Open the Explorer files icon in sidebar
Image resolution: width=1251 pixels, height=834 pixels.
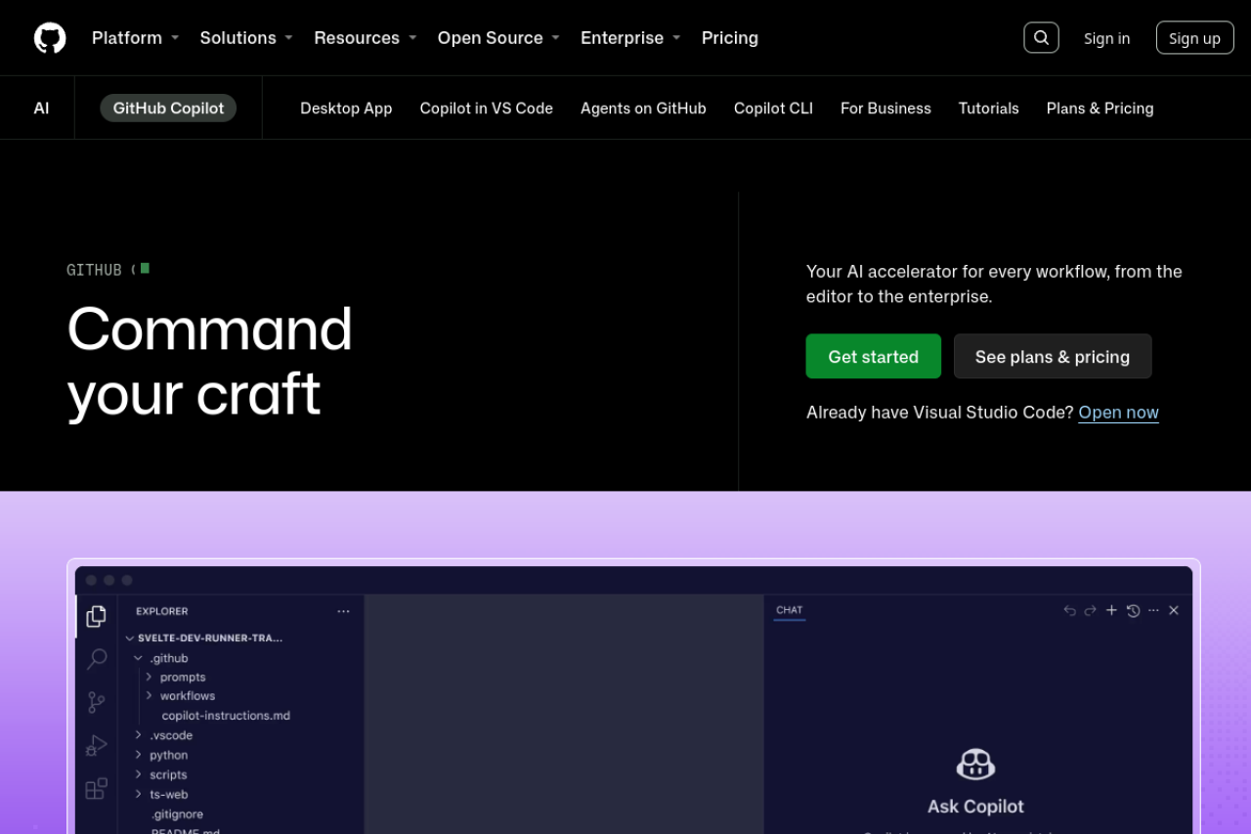96,616
